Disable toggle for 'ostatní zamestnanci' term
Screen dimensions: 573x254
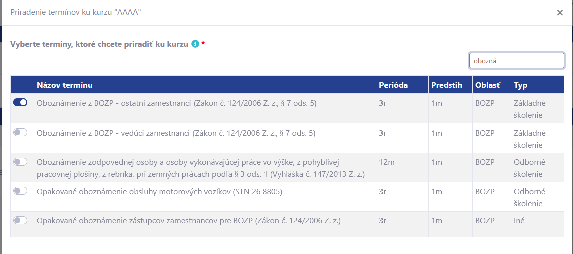[x=20, y=103]
